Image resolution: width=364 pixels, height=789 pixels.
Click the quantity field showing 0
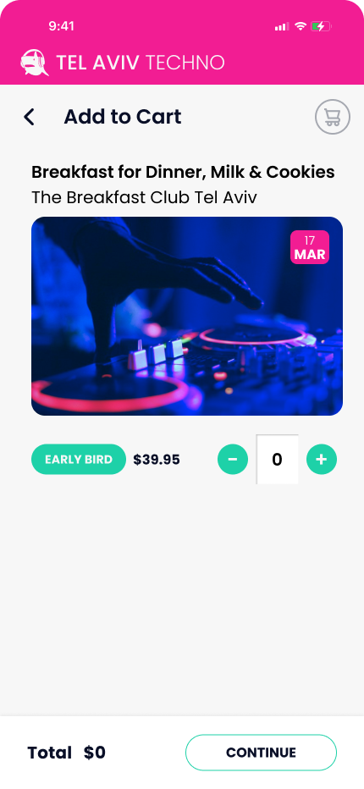point(277,460)
